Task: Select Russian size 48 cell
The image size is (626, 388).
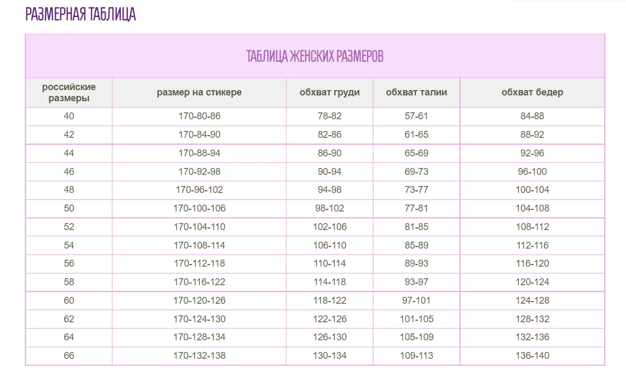Action: [68, 190]
